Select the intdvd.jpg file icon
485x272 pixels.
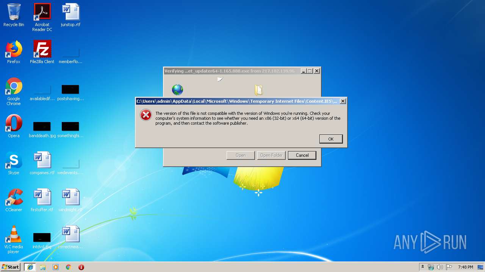(x=42, y=241)
